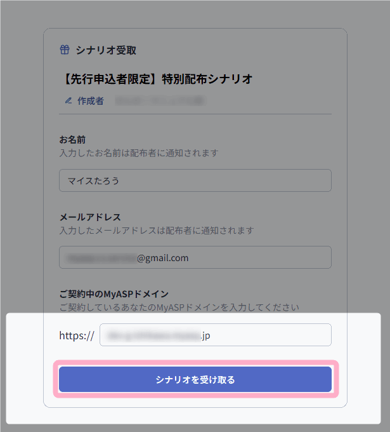This screenshot has height=432, width=390.
Task: Click the https:// prefix text
Action: point(77,335)
